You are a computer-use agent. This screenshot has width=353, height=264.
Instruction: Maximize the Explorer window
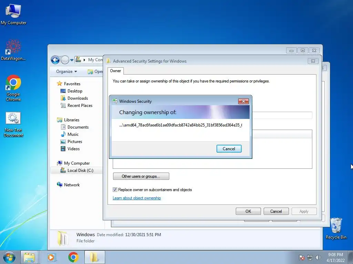[303, 50]
